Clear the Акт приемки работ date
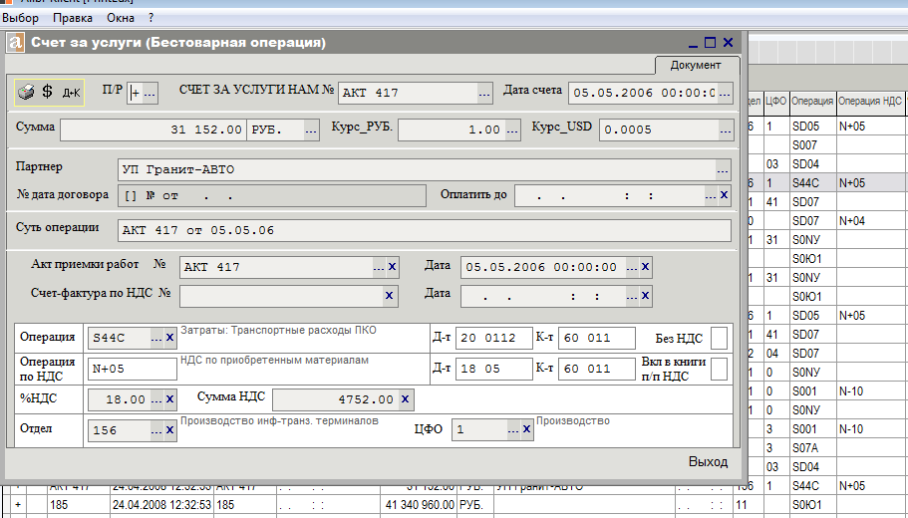Image resolution: width=908 pixels, height=518 pixels. tap(645, 267)
